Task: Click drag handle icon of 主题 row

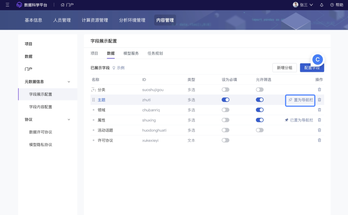Action: pos(93,100)
